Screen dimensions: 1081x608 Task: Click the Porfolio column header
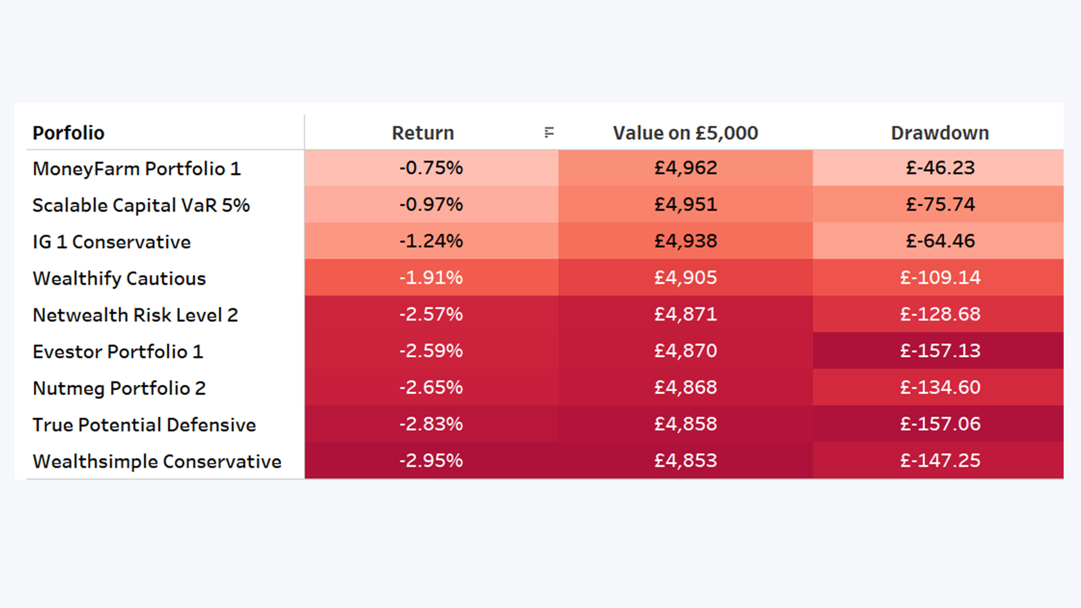tap(68, 133)
